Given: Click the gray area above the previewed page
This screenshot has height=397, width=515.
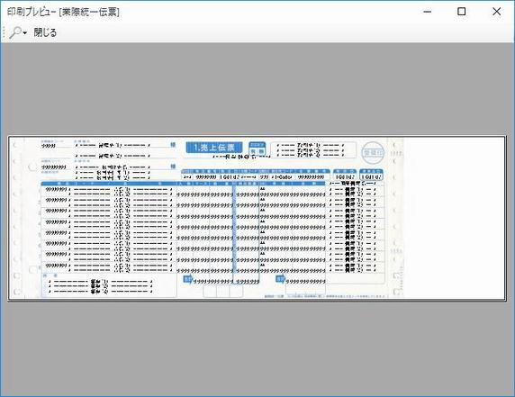Looking at the screenshot, I should click(257, 88).
